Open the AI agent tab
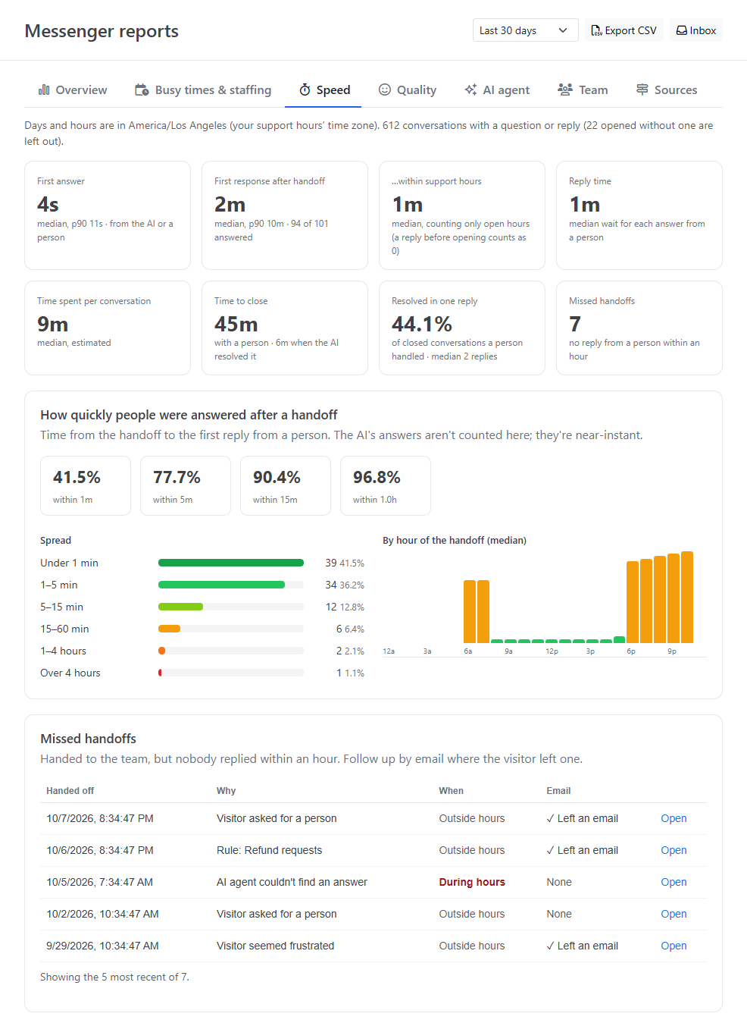This screenshot has width=747, height=1023. [497, 89]
